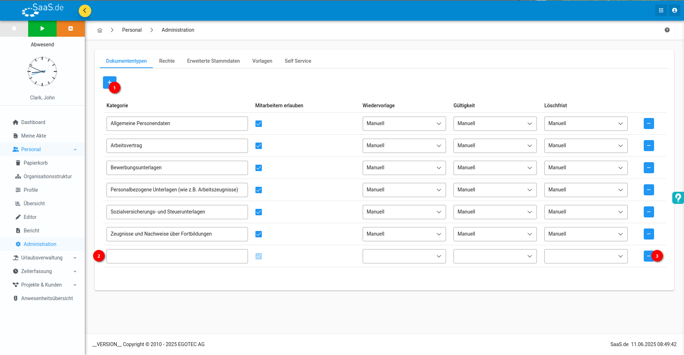Click the empty Kategorie input field
The width and height of the screenshot is (684, 355).
coord(177,256)
